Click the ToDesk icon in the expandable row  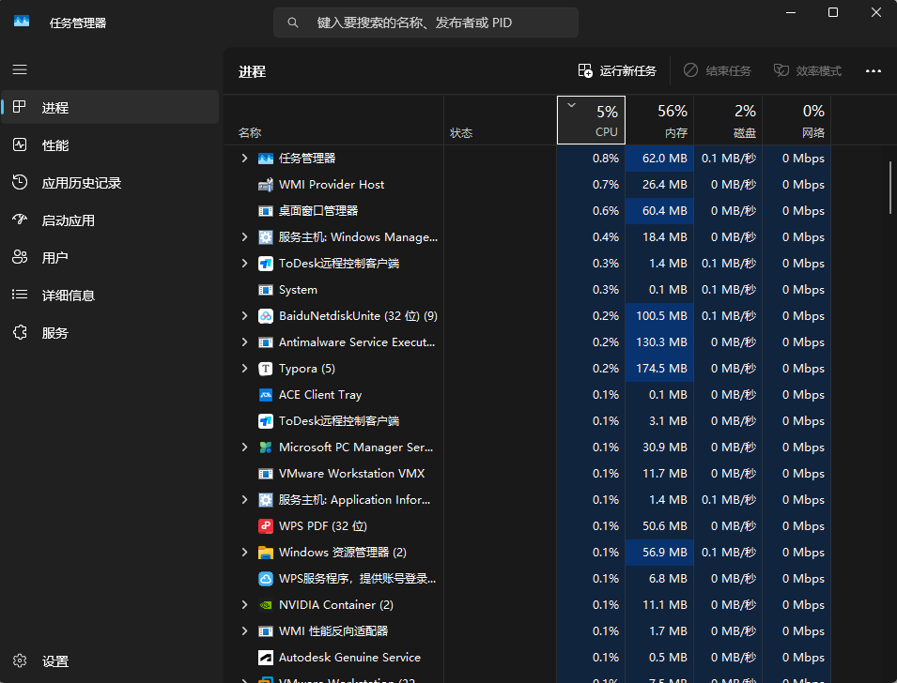[x=266, y=264]
